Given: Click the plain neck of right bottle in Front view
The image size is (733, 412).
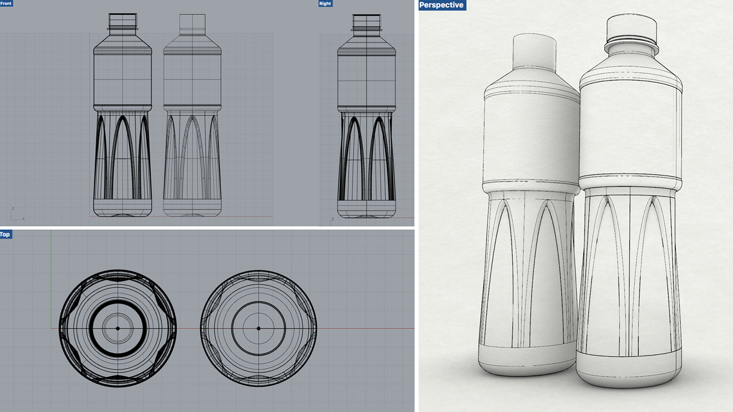Looking at the screenshot, I should pyautogui.click(x=192, y=24).
